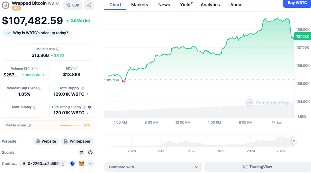The image size is (311, 173).
Task: Click Why is WBTC's price up today?
Action: coord(37,33)
